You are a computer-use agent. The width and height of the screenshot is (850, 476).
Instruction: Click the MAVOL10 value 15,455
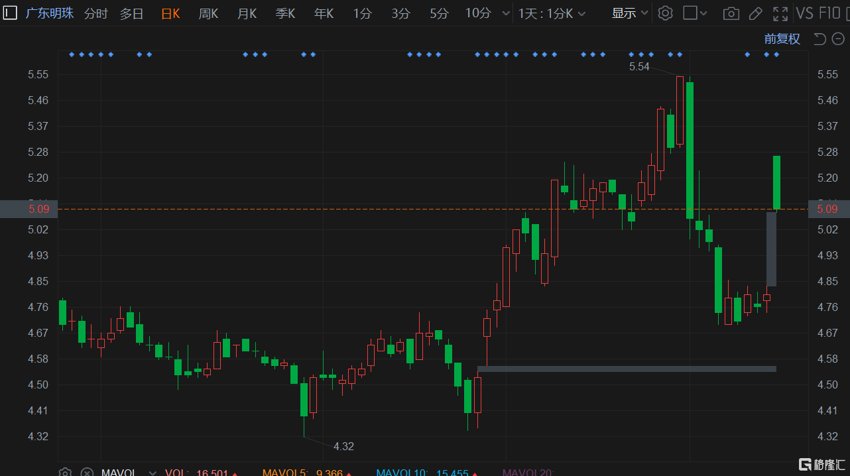pyautogui.click(x=452, y=473)
